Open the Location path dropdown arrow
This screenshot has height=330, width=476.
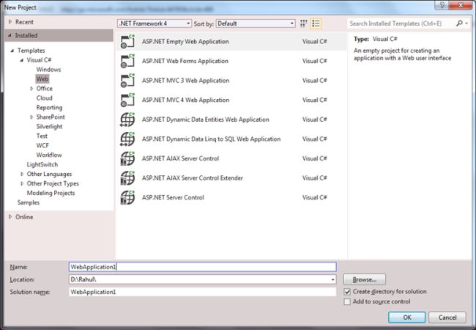[332, 279]
